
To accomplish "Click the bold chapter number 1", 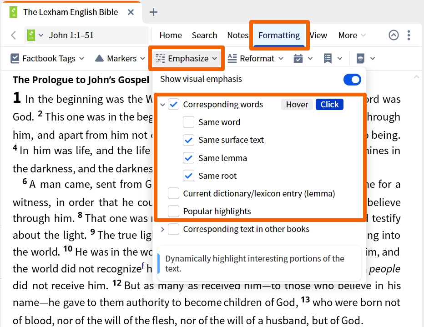I will [17, 98].
